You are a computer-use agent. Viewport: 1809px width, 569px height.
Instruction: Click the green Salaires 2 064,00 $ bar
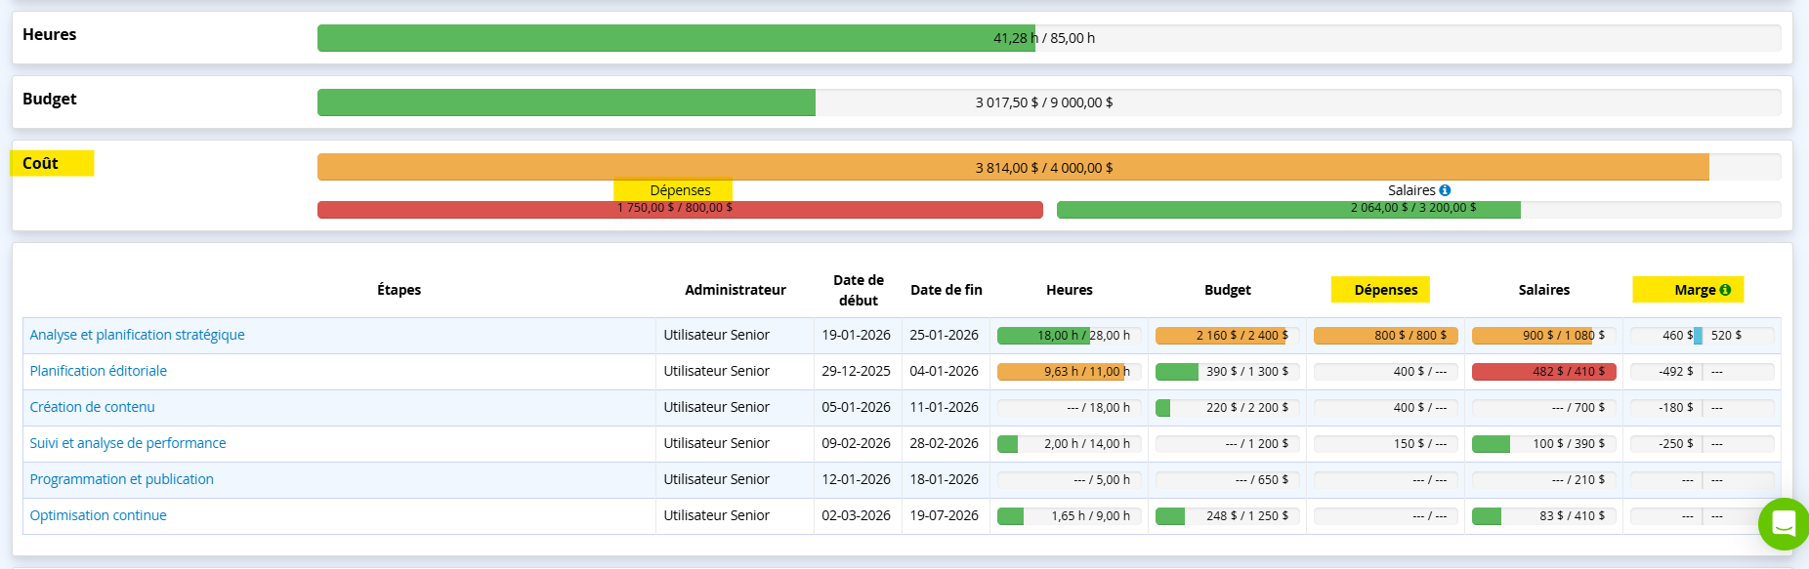pyautogui.click(x=1417, y=209)
